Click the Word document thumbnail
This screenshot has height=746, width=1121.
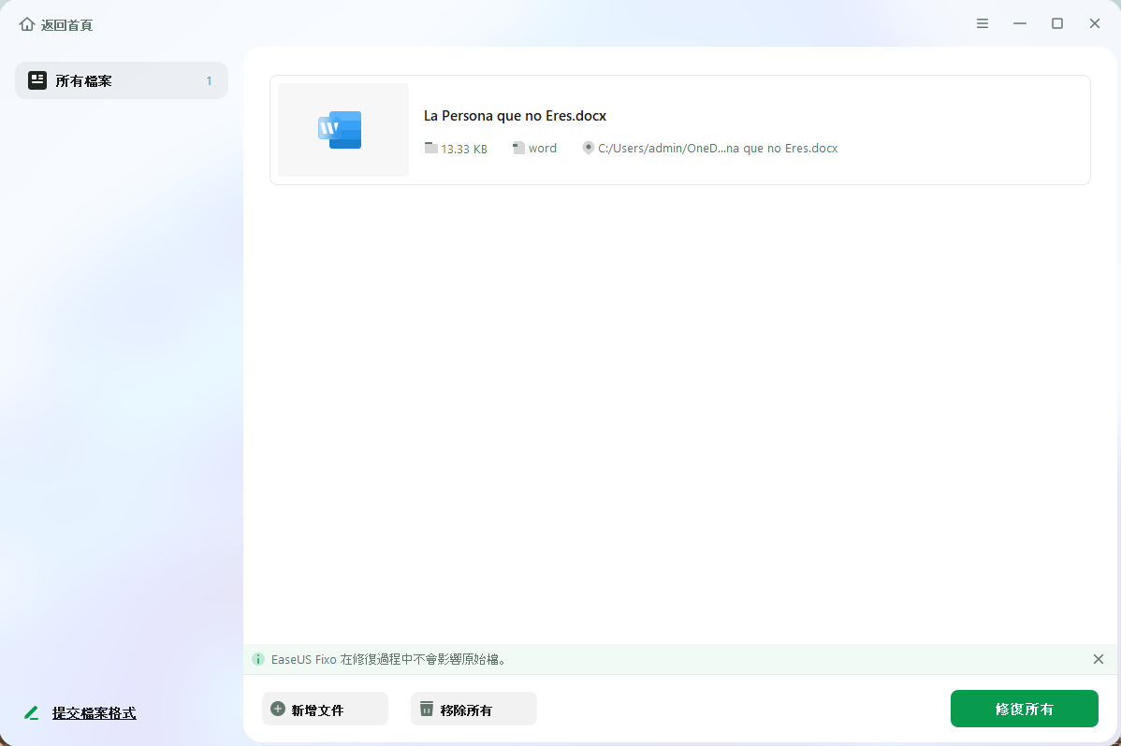pos(343,130)
